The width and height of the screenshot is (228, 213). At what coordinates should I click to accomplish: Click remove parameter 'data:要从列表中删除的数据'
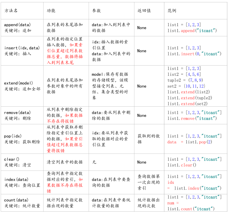click(x=111, y=116)
